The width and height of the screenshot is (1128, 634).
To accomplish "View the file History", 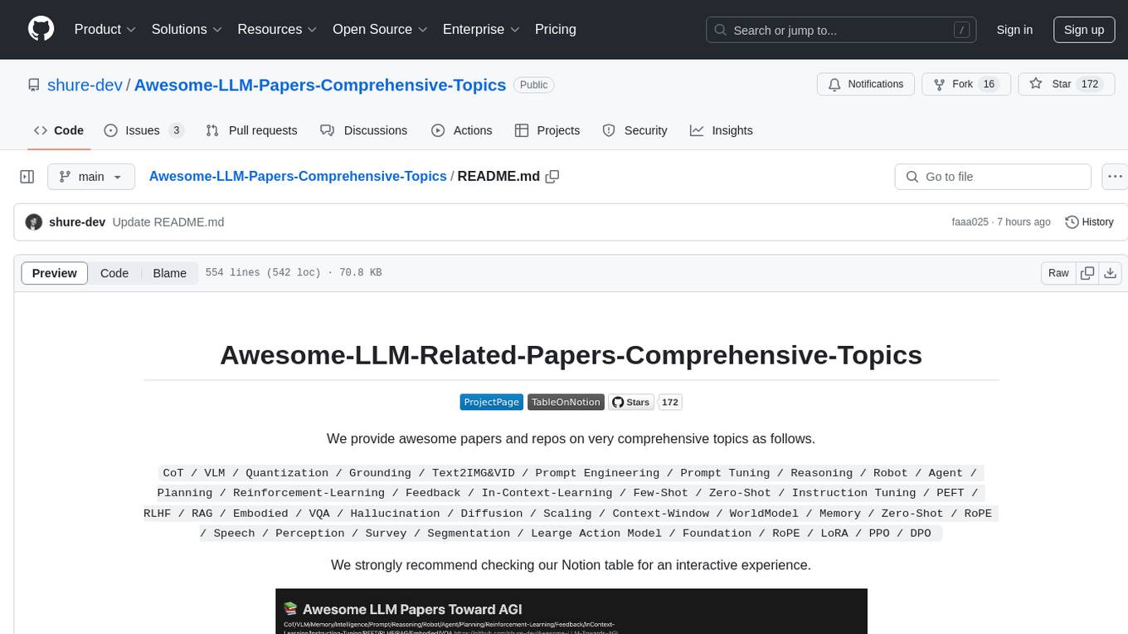I will (1089, 222).
